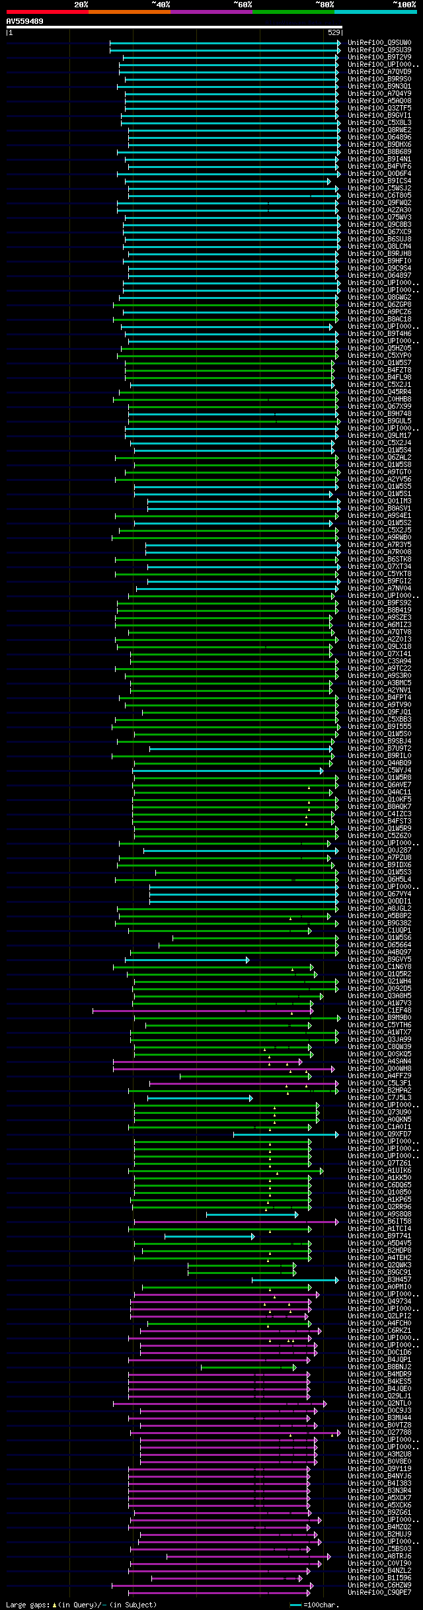423x1610 pixels.
Task: Select hit label UniRef100_Q092D5
Action: pyautogui.click(x=379, y=989)
